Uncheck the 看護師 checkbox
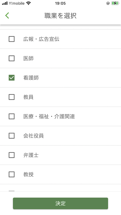This screenshot has width=121, height=215. (12, 78)
